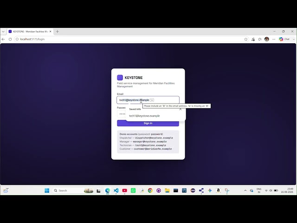
Task: Open a new browser tab
Action: pos(58,32)
